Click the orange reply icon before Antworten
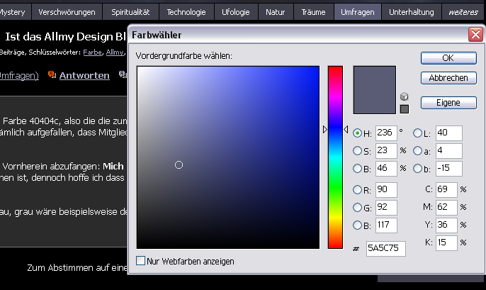 pos(52,74)
